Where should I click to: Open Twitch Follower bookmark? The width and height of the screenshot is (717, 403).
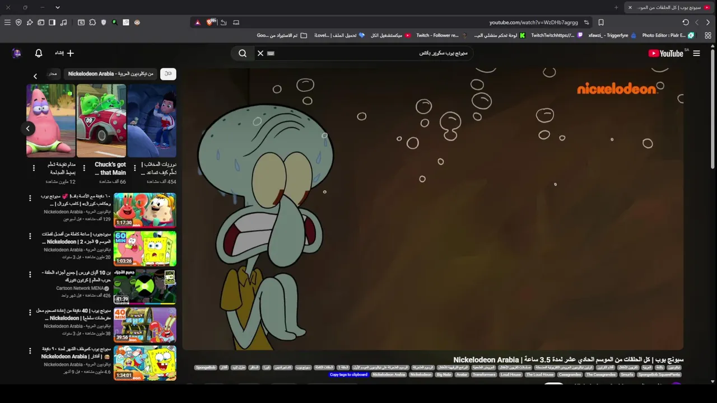[x=441, y=35]
